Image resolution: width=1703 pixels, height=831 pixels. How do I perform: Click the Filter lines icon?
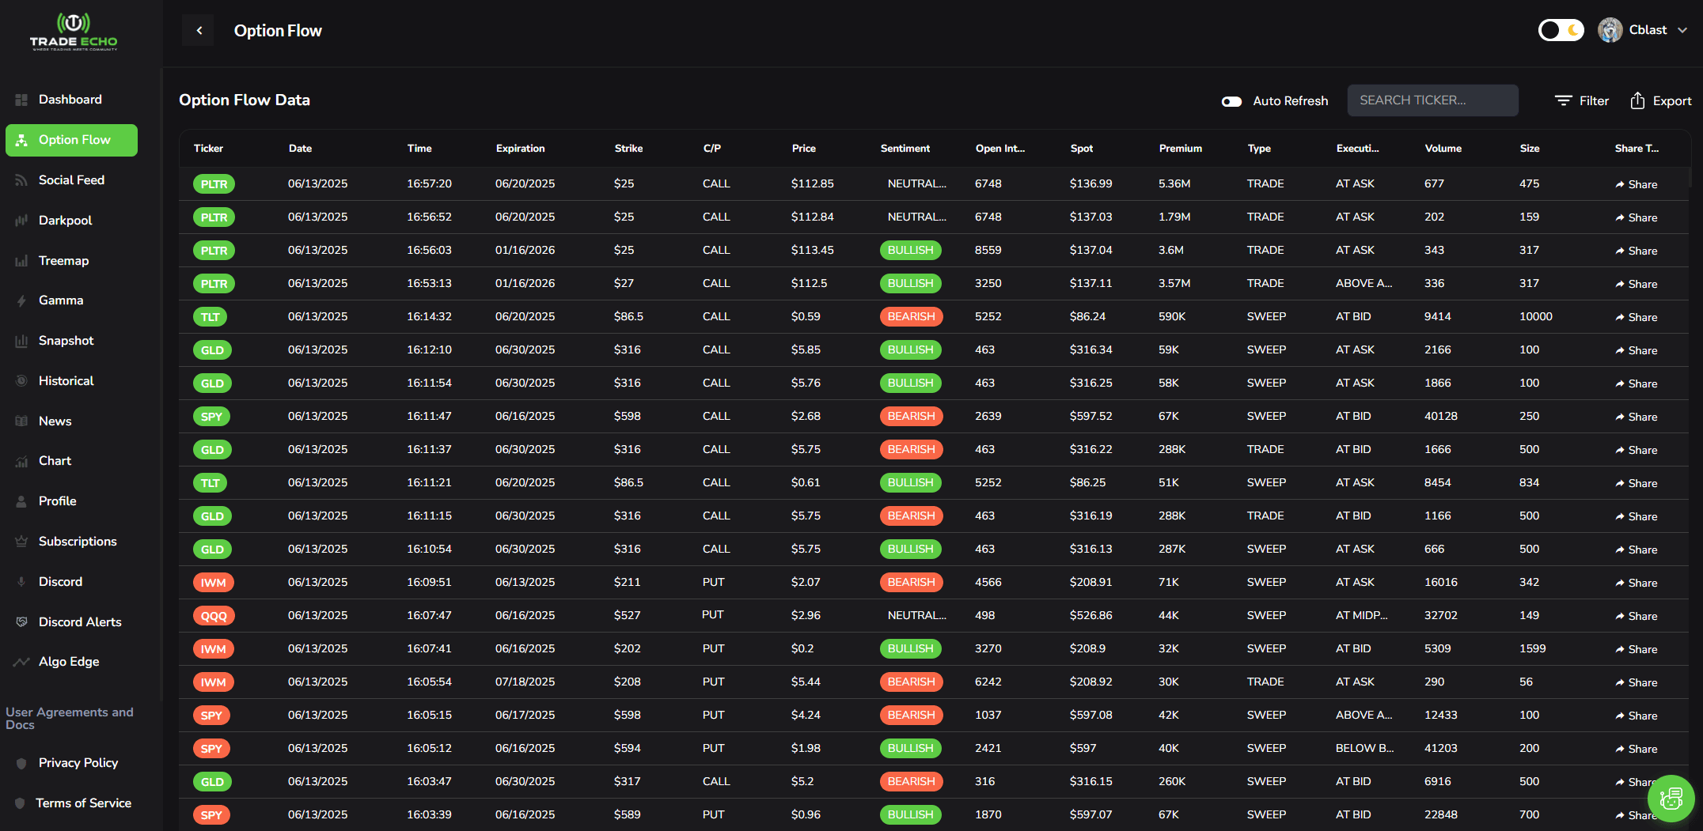tap(1563, 100)
